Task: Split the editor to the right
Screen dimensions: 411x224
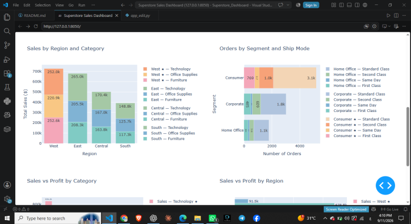Action: pyautogui.click(x=396, y=15)
